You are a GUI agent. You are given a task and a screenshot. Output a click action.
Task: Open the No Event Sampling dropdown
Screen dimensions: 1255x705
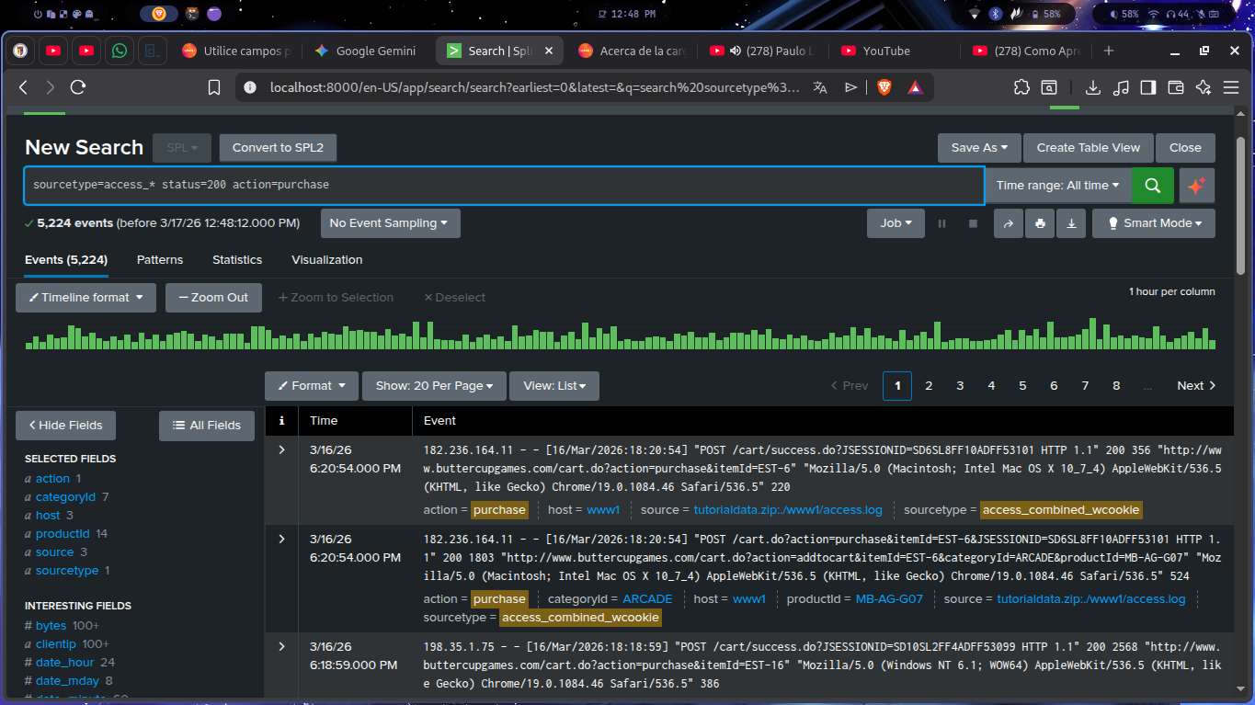point(389,223)
